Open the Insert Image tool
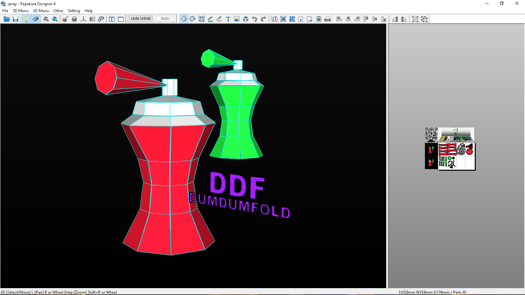This screenshot has height=295, width=525. tap(237, 19)
